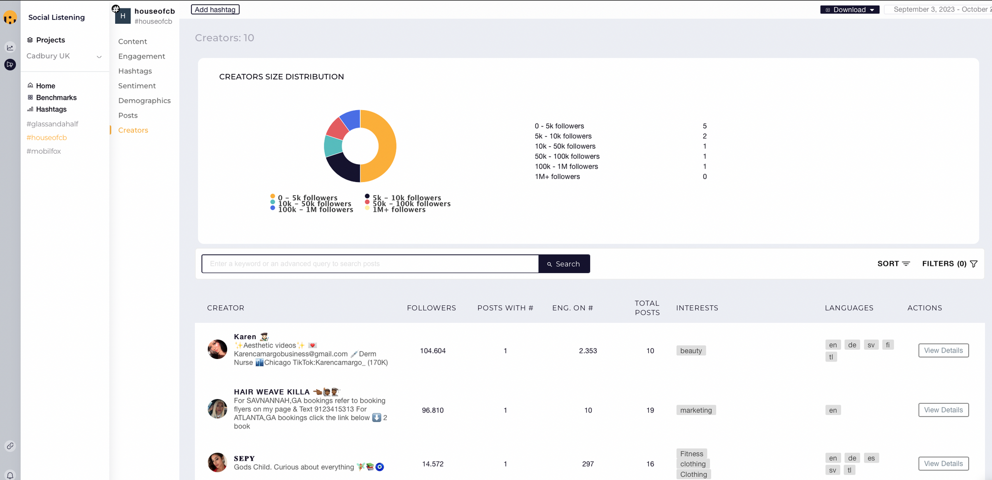Click SEPY's profile thumbnail
Image resolution: width=992 pixels, height=480 pixels.
[x=217, y=462]
